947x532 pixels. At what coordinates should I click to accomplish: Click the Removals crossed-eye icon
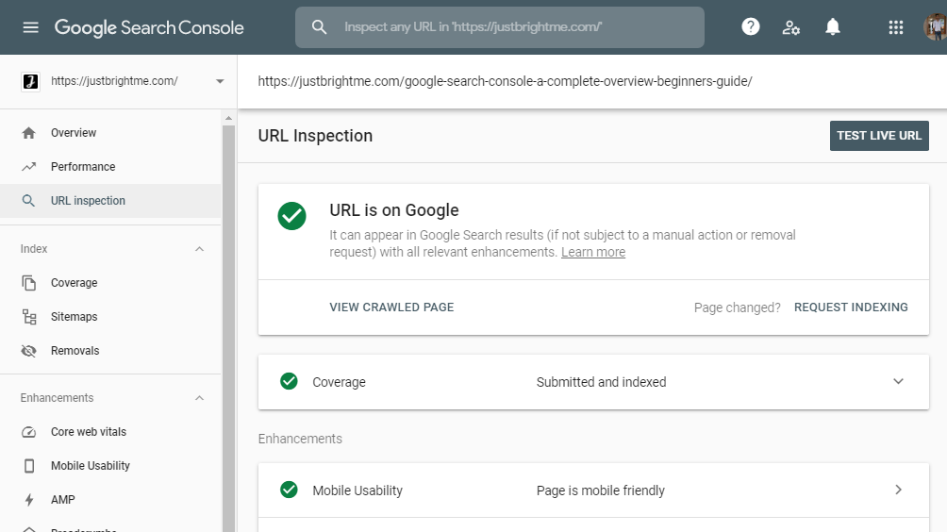(28, 351)
